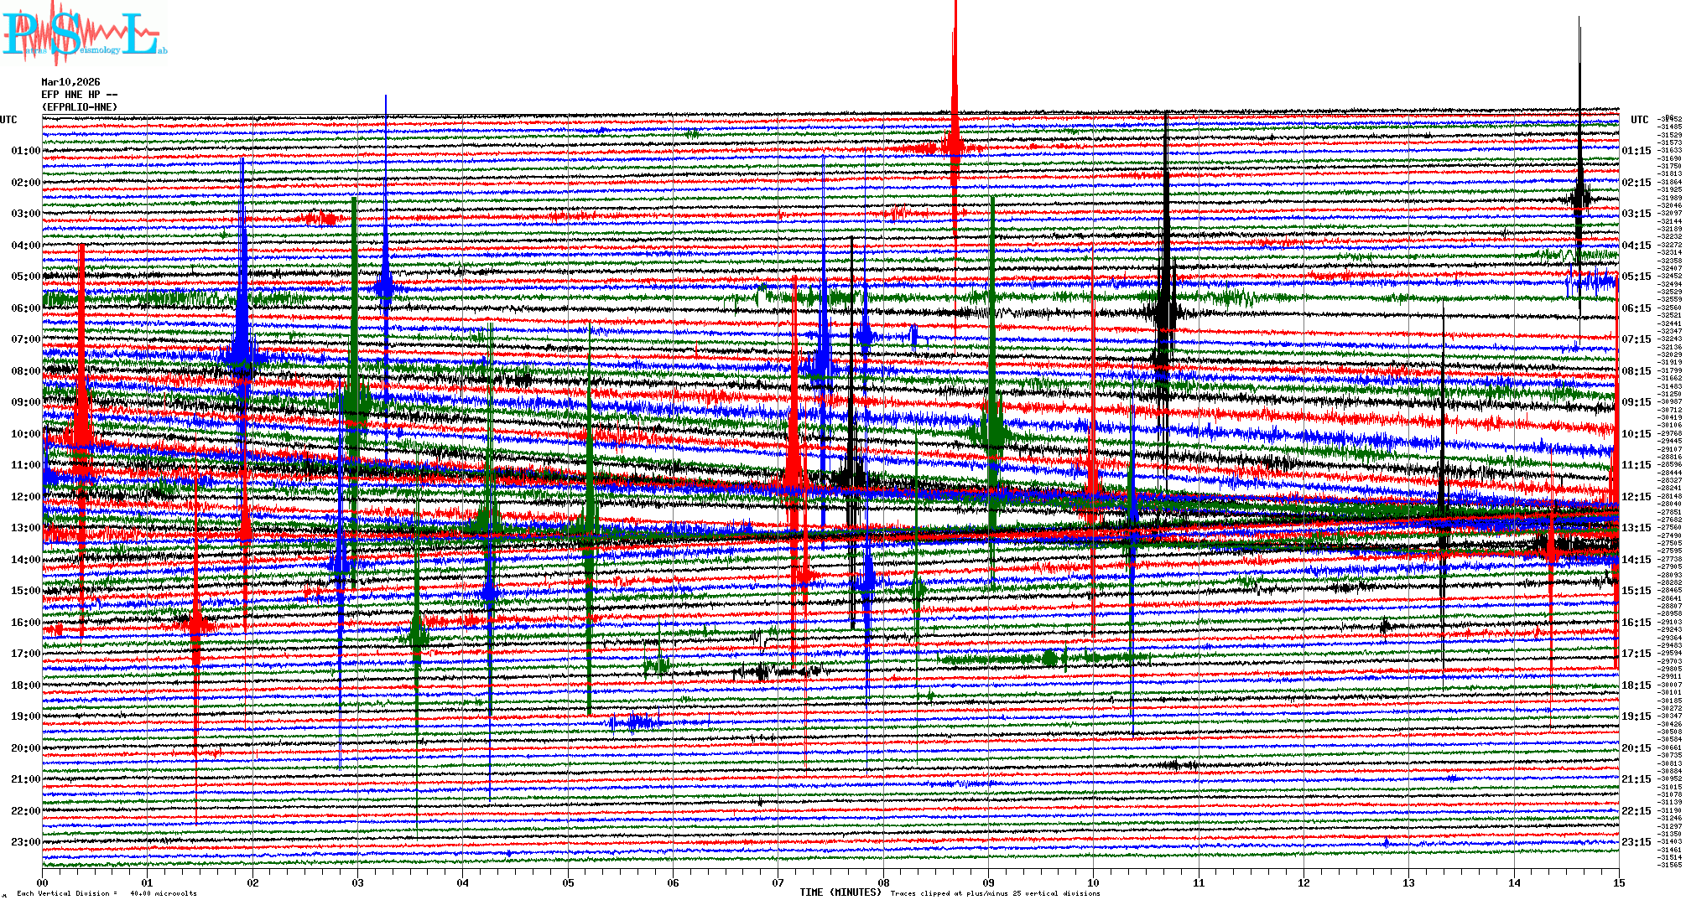
Task: Click the TIME (MINUTES) axis title
Action: pos(840,892)
